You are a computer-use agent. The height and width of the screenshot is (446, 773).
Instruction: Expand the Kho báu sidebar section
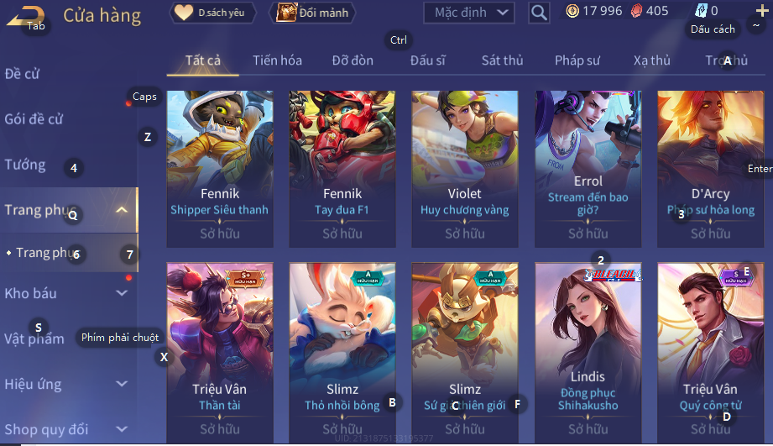point(121,293)
